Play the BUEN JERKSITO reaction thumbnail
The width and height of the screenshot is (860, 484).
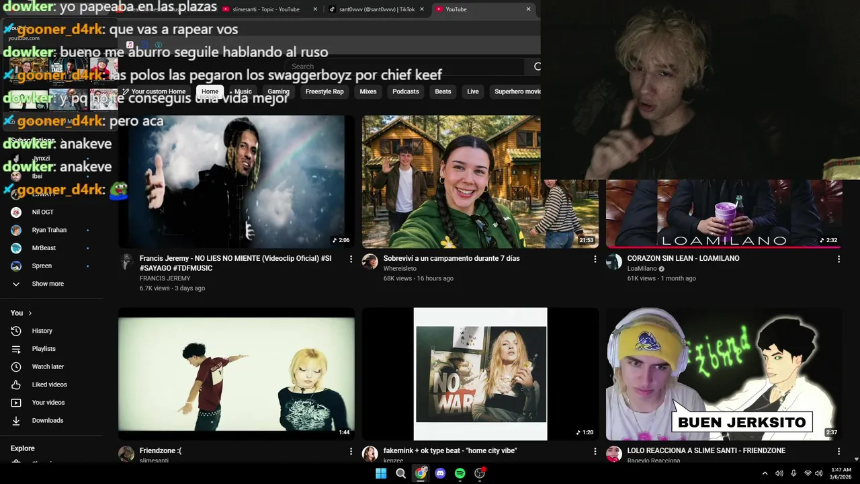[x=724, y=374]
